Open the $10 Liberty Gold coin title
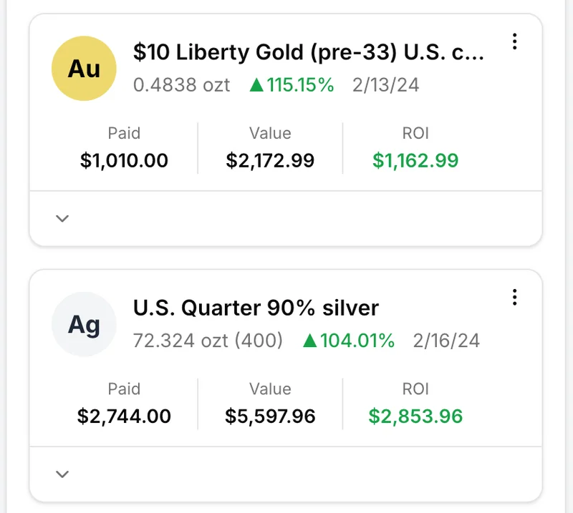 coord(309,52)
